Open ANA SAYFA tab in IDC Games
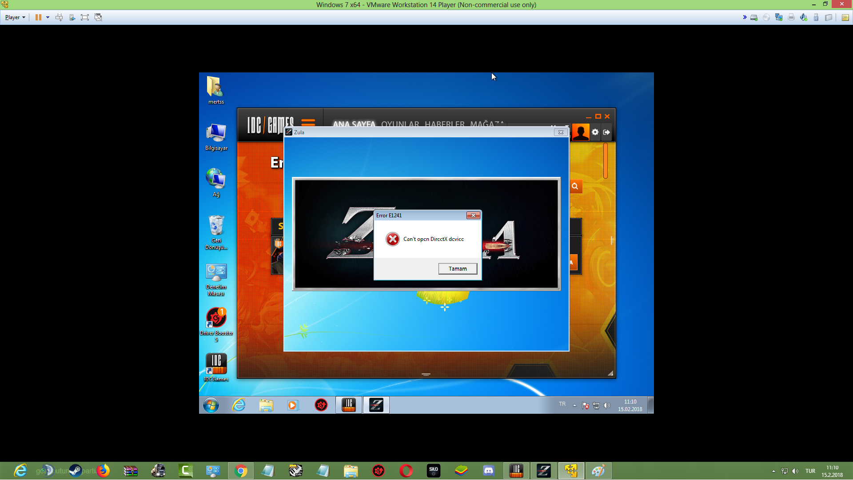Viewport: 853px width, 480px height. (x=354, y=124)
